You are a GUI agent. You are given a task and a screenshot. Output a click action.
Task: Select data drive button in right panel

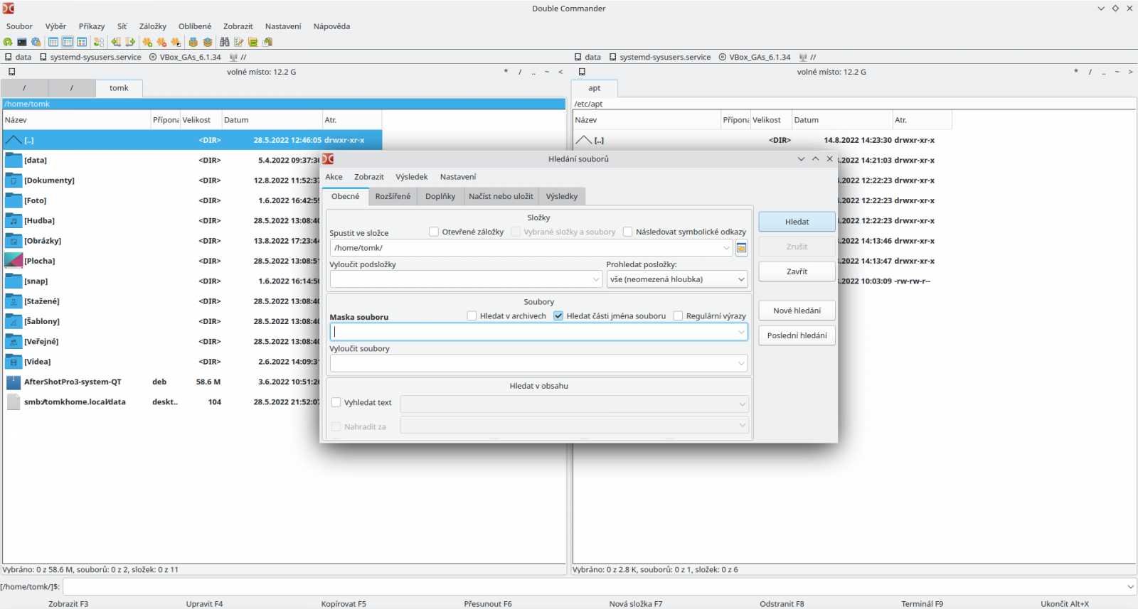[x=587, y=57]
